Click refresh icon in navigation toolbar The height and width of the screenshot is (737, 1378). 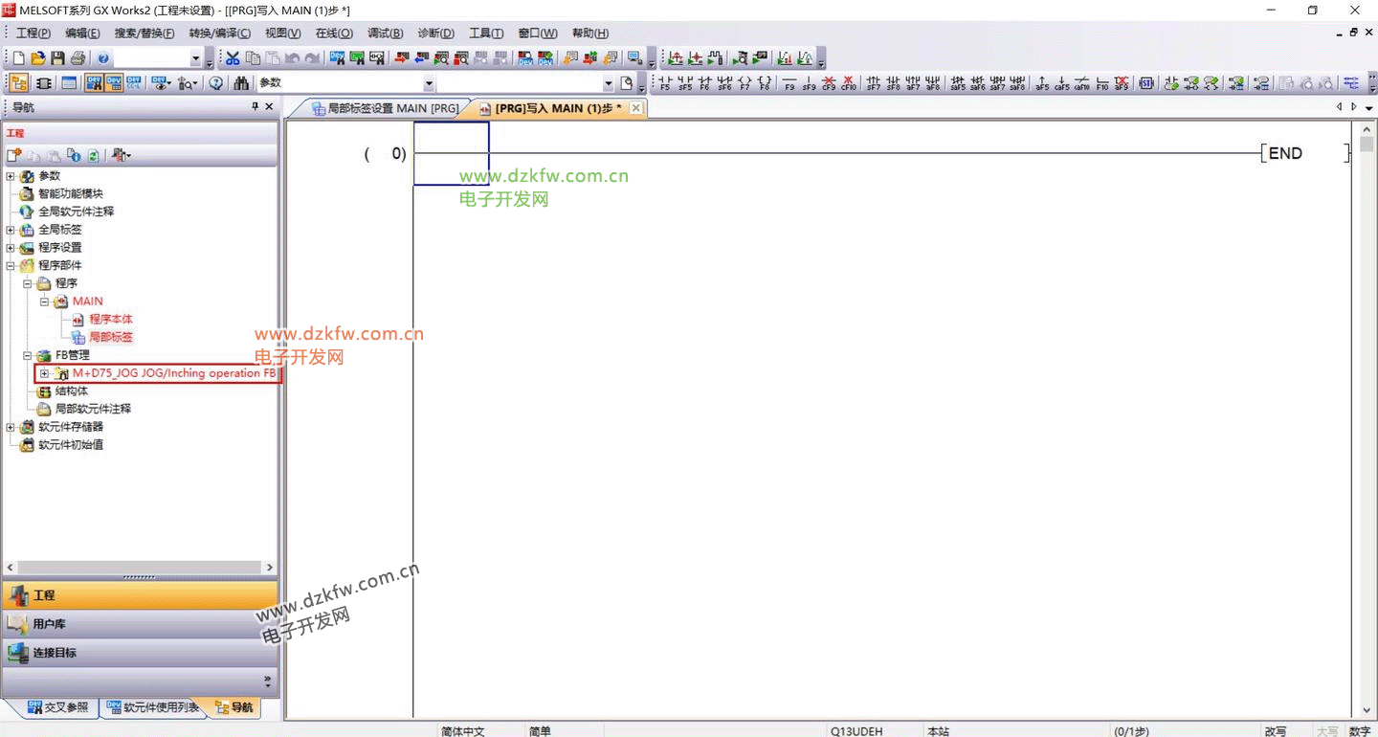click(93, 155)
